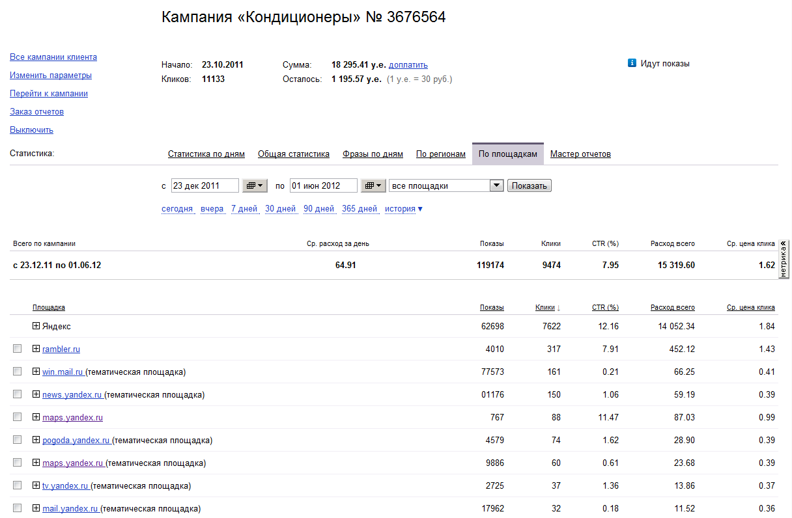Open the mail.yandex.ru site link
This screenshot has height=518, width=792.
[x=70, y=509]
